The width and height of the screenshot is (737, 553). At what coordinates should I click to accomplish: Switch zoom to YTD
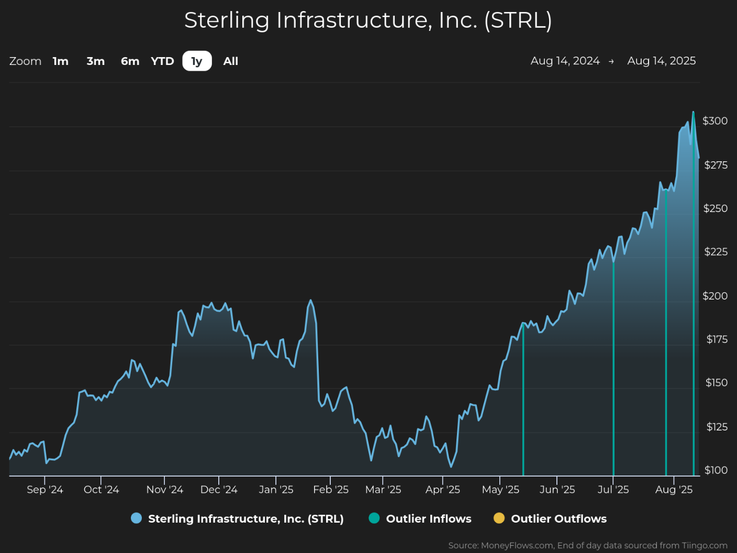click(162, 61)
